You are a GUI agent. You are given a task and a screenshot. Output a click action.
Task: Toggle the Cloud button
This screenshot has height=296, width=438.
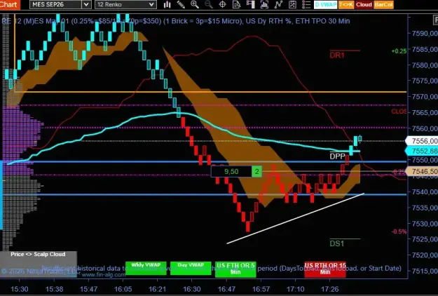(364, 5)
